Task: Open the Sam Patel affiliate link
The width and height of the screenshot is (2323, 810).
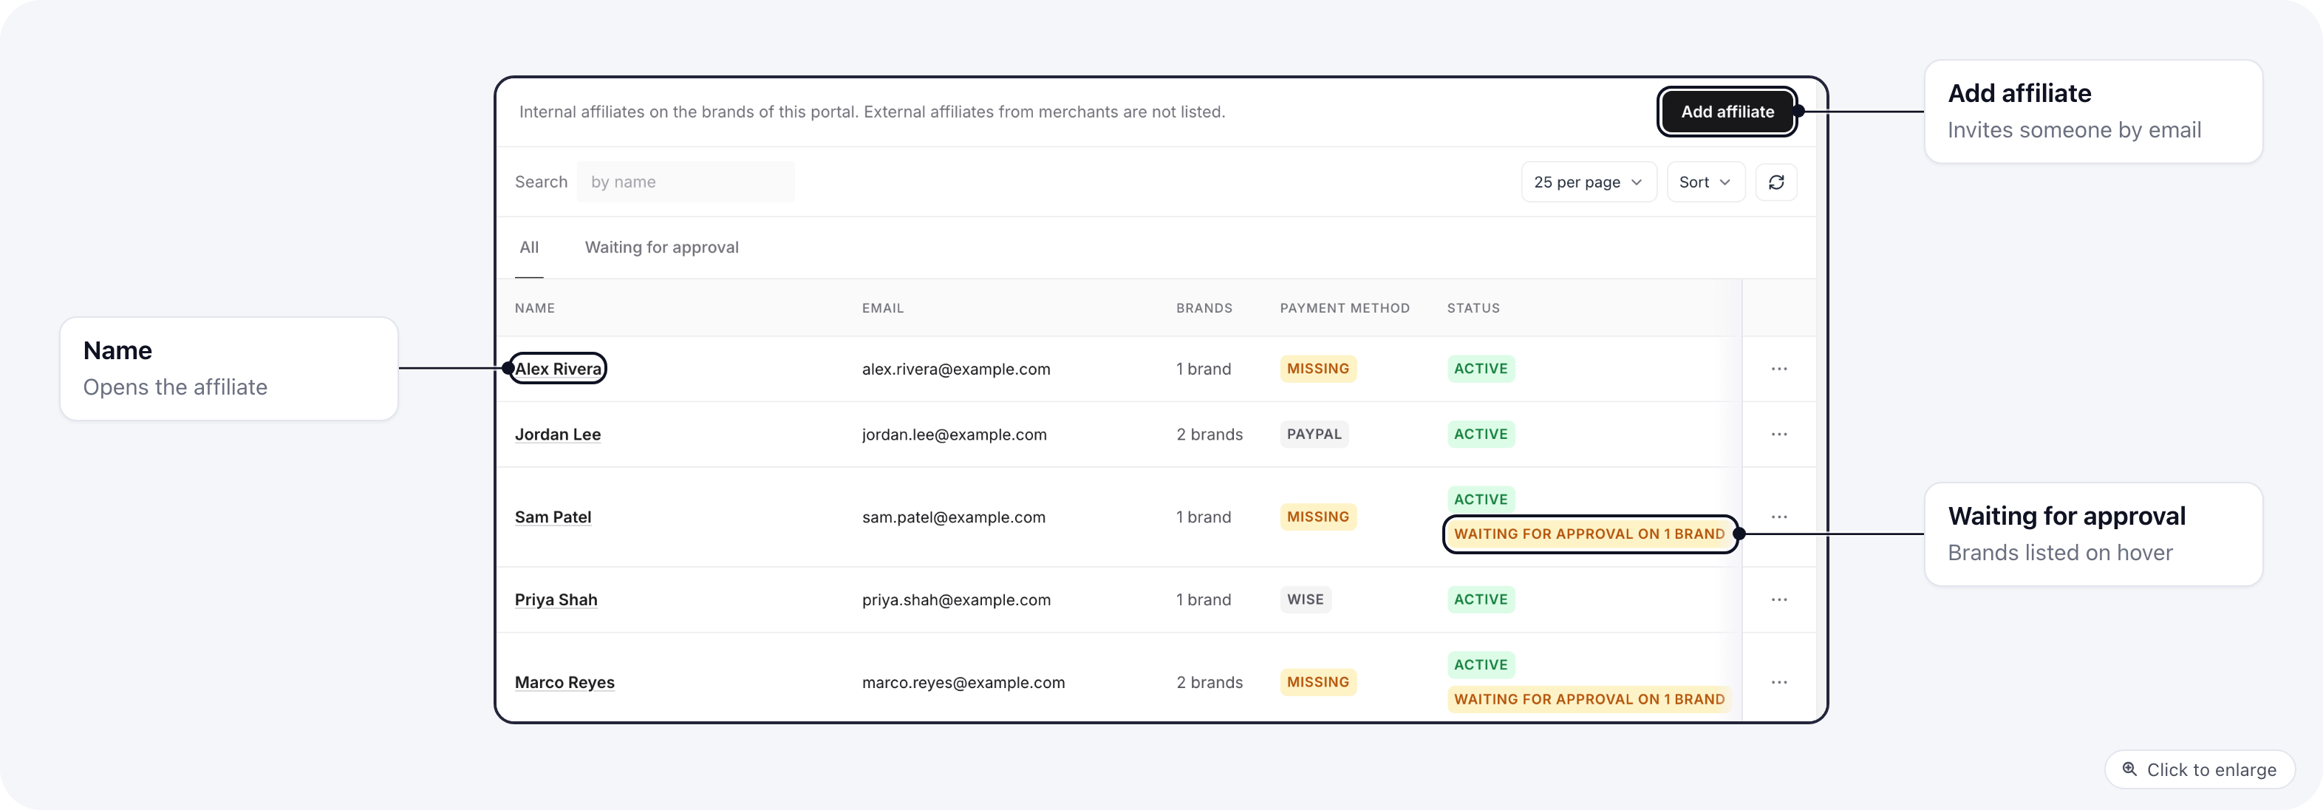Action: tap(553, 517)
